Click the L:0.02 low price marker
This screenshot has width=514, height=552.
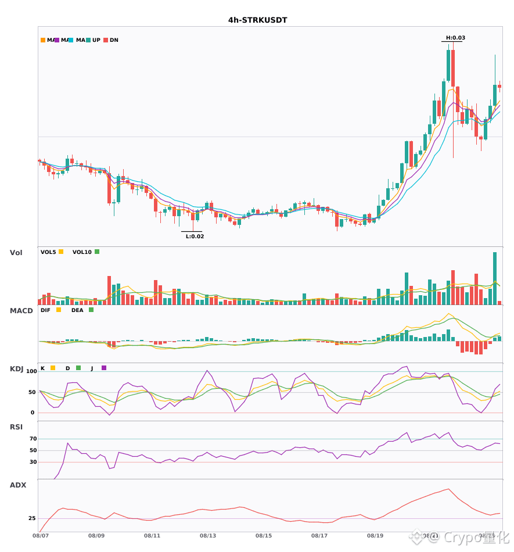[195, 236]
